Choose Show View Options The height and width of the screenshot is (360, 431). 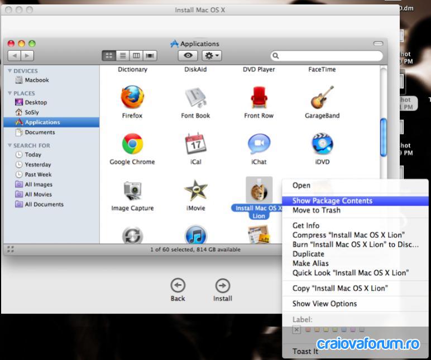pyautogui.click(x=355, y=304)
